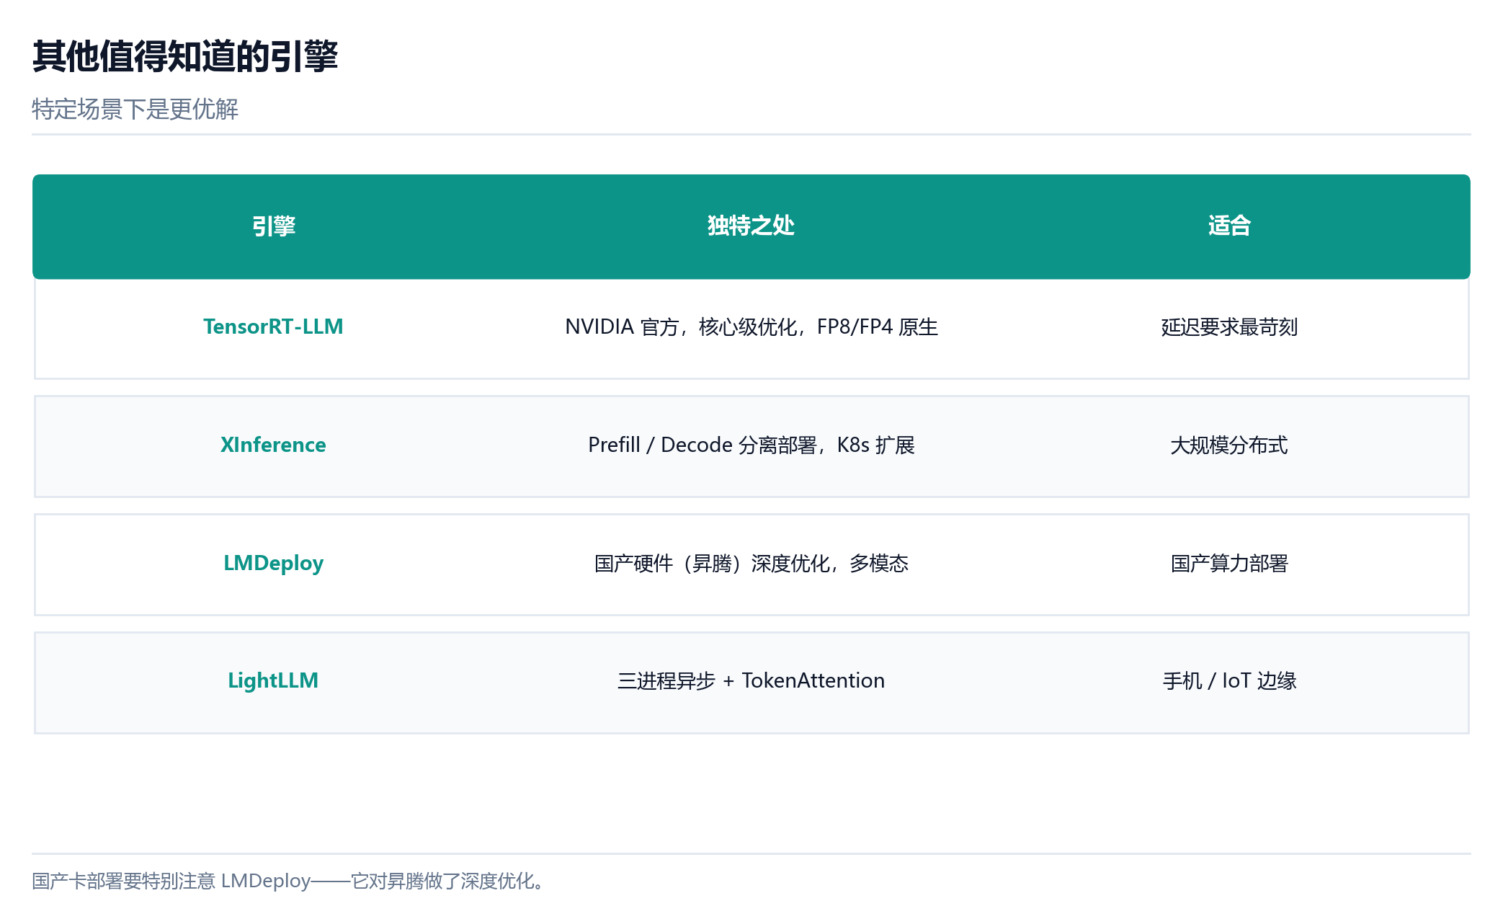Image resolution: width=1503 pixels, height=906 pixels.
Task: Click the 大规模分布式 cell
Action: 1229,445
